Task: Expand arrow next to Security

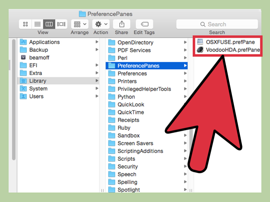Action: (185, 166)
